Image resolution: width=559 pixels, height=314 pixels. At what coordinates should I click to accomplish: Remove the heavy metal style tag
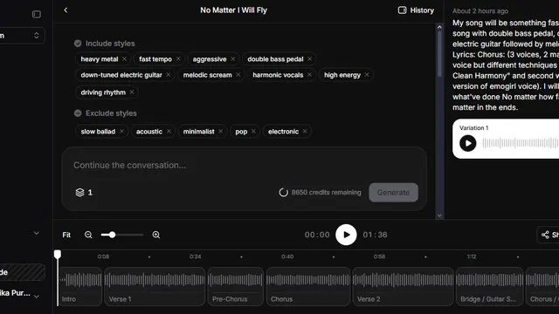(124, 58)
